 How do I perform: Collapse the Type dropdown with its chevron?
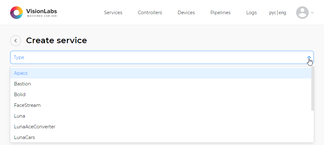tap(309, 58)
